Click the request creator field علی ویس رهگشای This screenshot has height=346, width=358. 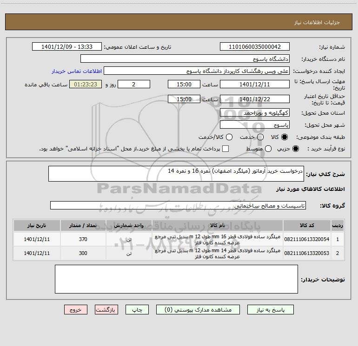197,71
